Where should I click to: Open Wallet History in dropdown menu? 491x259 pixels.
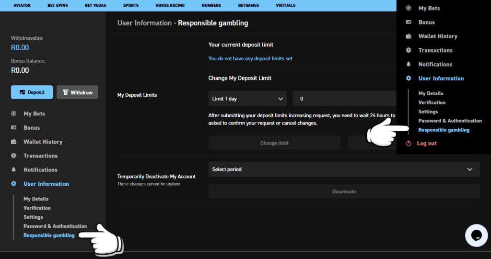pyautogui.click(x=438, y=36)
